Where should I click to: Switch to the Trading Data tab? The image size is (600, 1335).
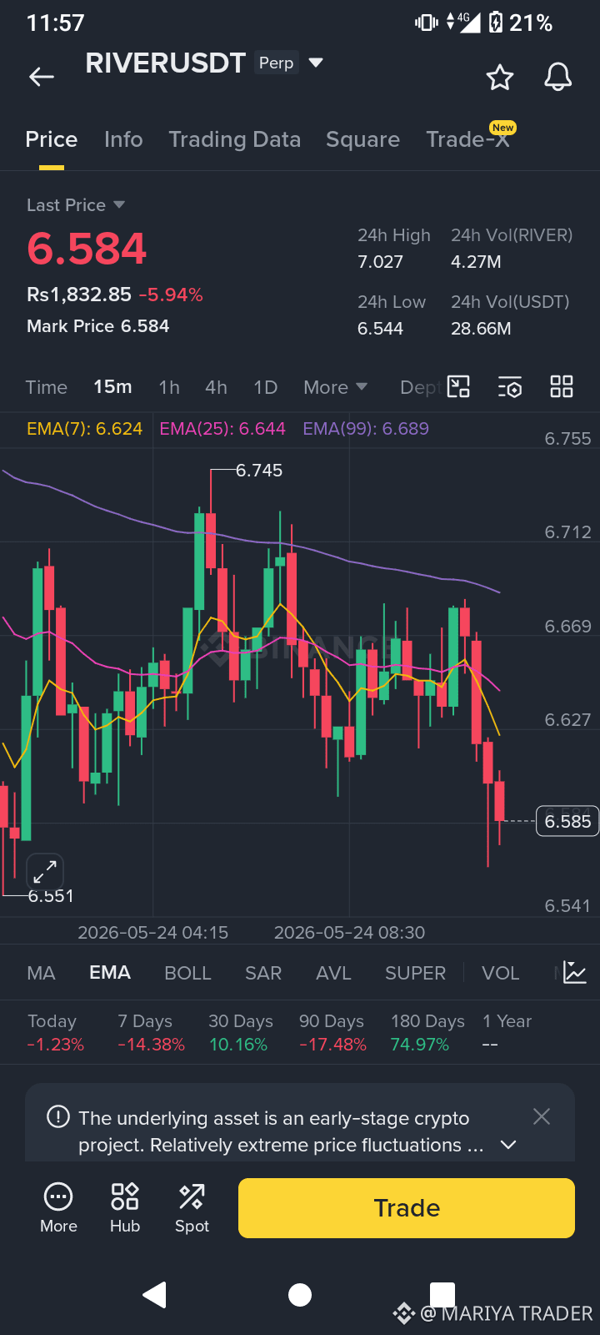[x=234, y=139]
